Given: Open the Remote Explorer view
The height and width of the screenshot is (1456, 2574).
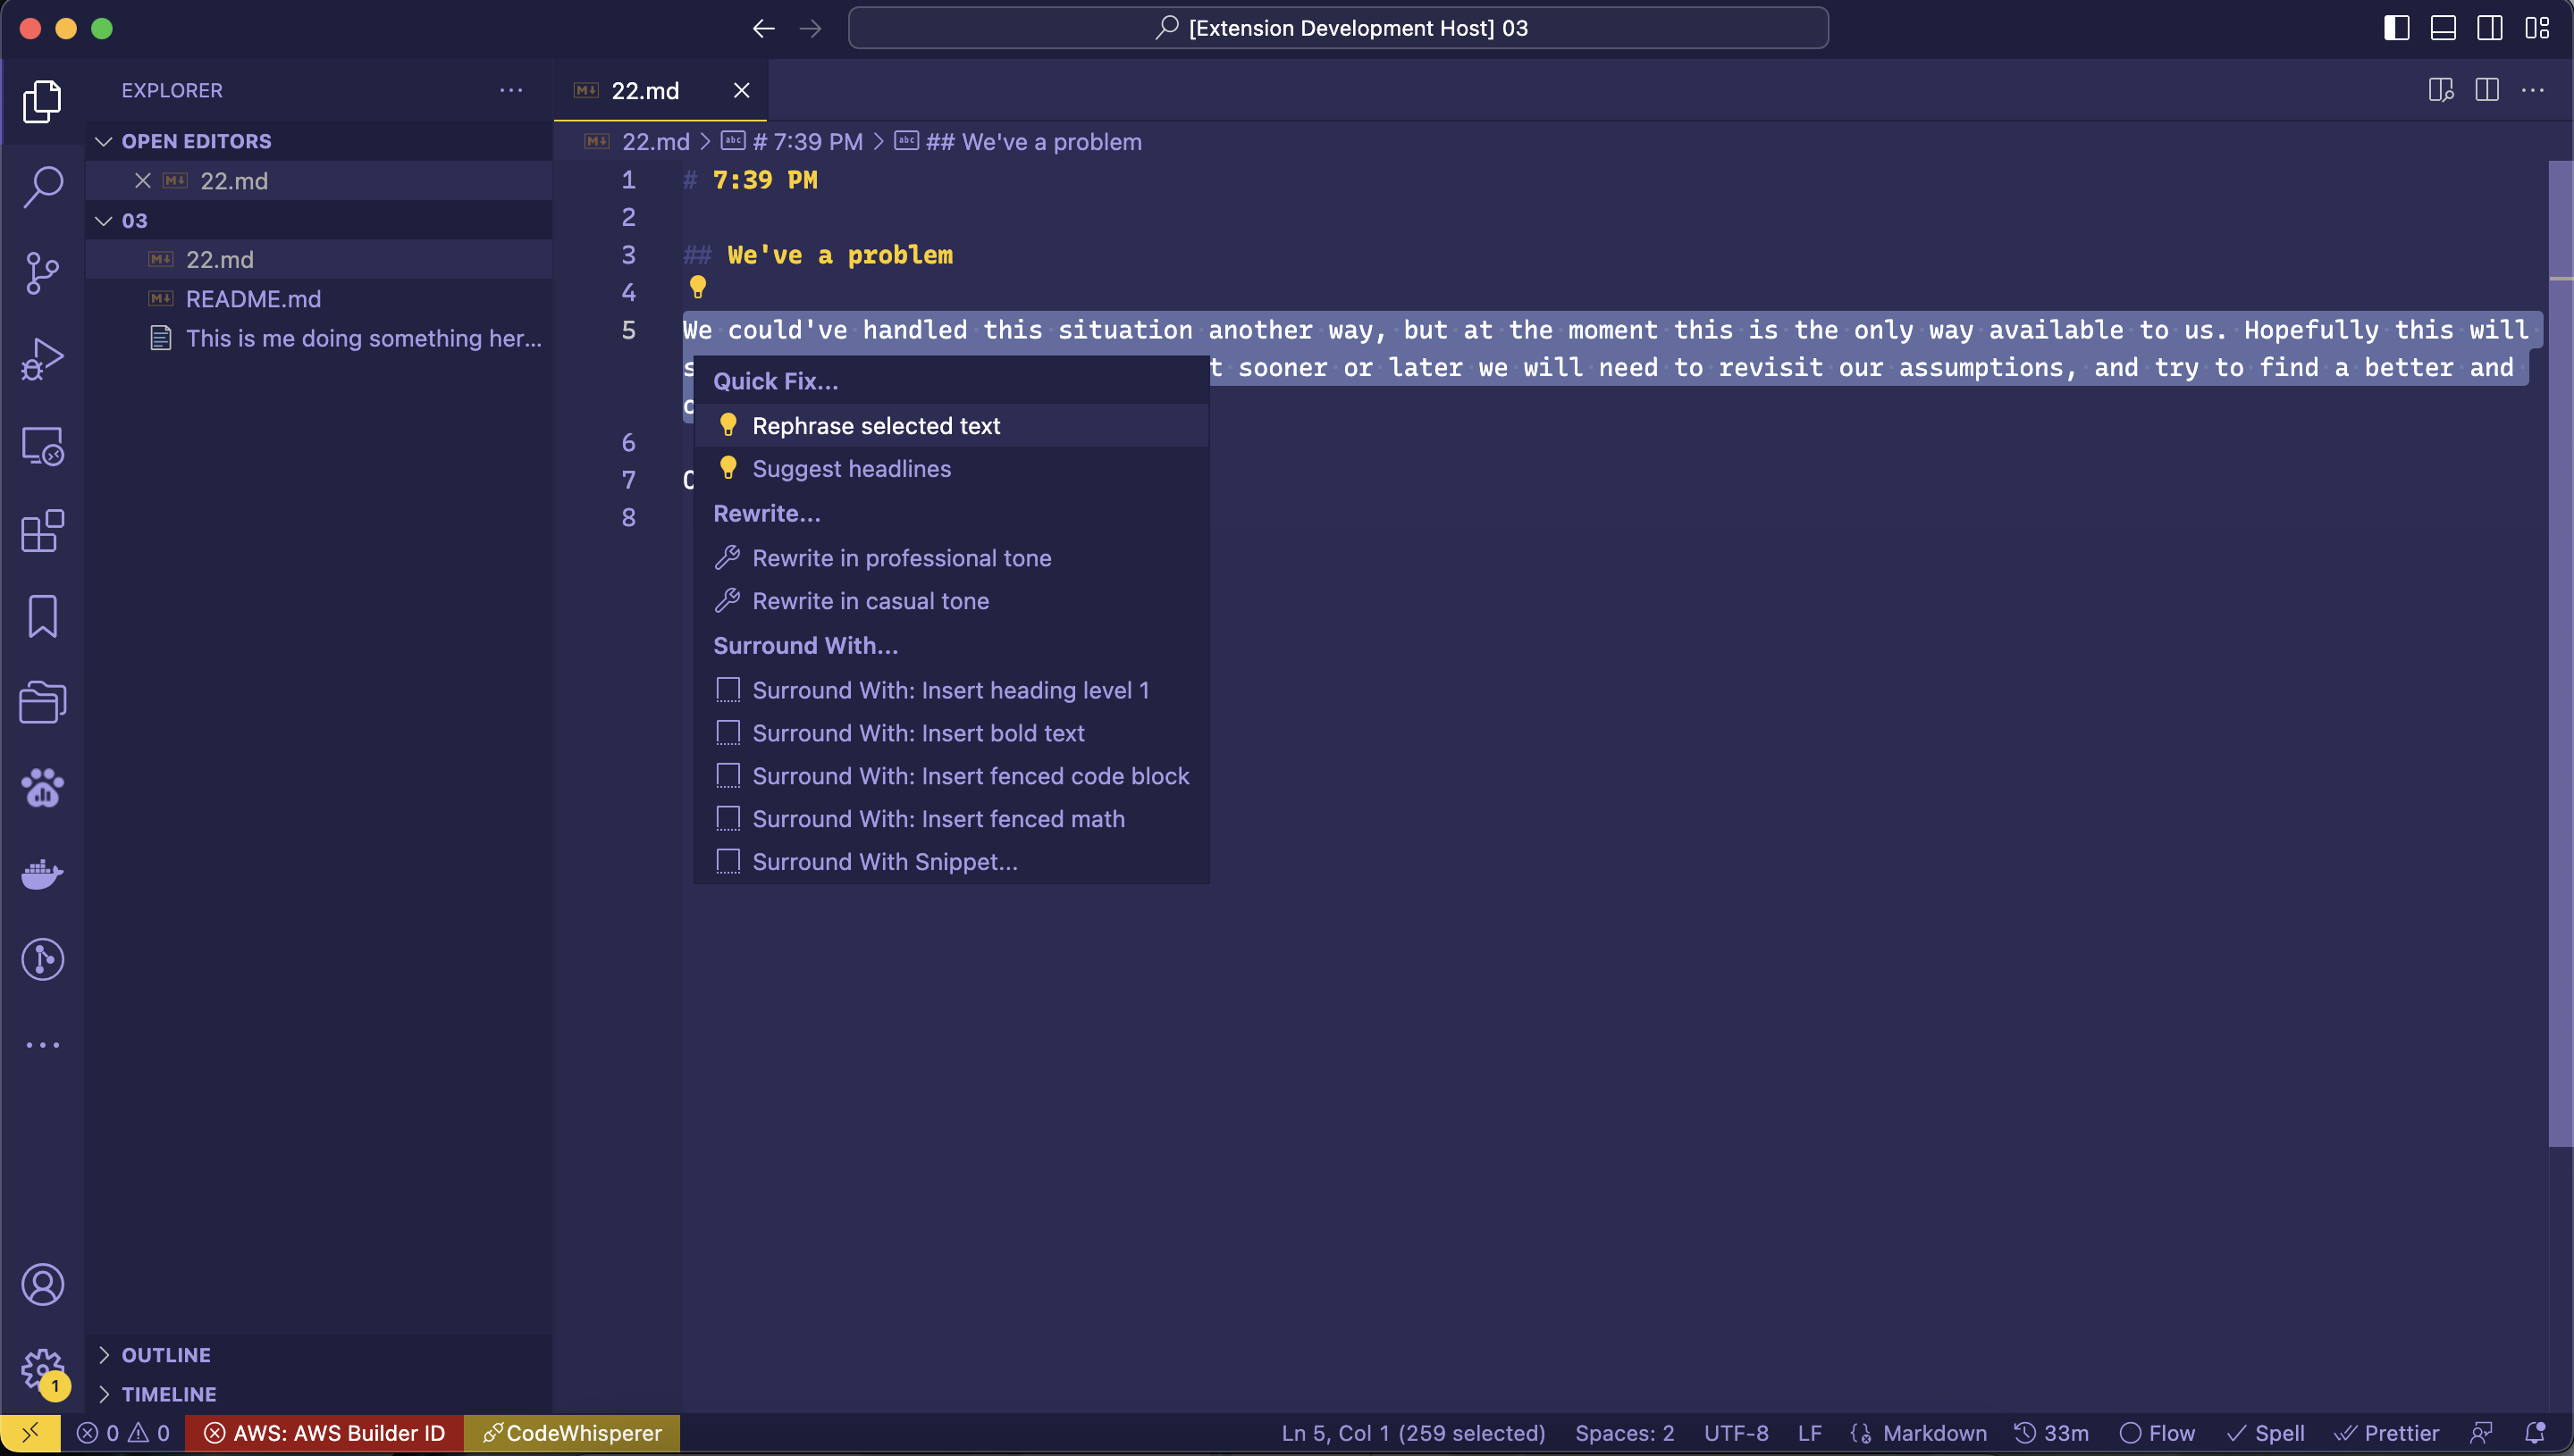Looking at the screenshot, I should pyautogui.click(x=42, y=445).
